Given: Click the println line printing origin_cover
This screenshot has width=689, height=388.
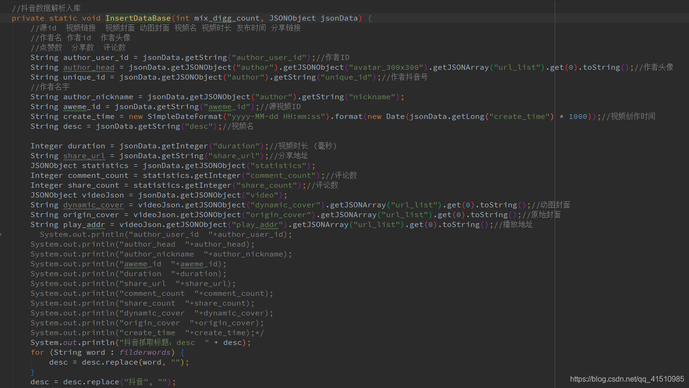Looking at the screenshot, I should [x=147, y=323].
